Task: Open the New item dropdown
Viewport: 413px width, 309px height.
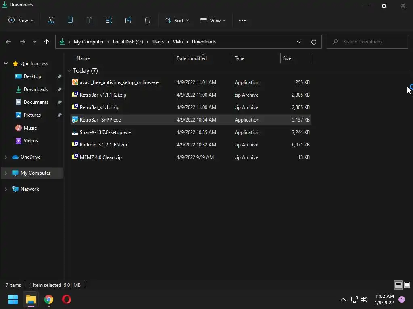Action: point(21,20)
